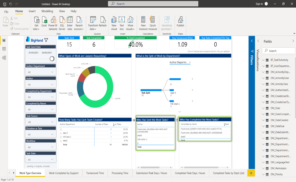The image size is (296, 182).
Task: Click Sign in
Action: click(259, 4)
